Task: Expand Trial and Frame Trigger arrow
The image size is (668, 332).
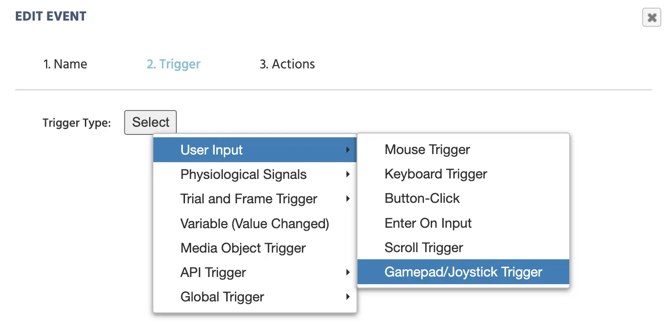Action: coord(348,199)
